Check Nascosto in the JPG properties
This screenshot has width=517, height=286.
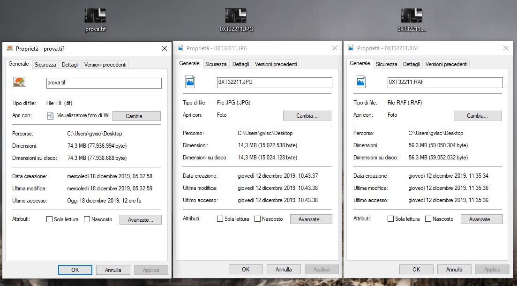pyautogui.click(x=258, y=219)
